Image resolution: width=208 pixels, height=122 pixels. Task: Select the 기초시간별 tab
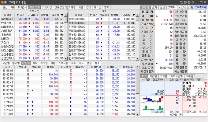(x=176, y=76)
